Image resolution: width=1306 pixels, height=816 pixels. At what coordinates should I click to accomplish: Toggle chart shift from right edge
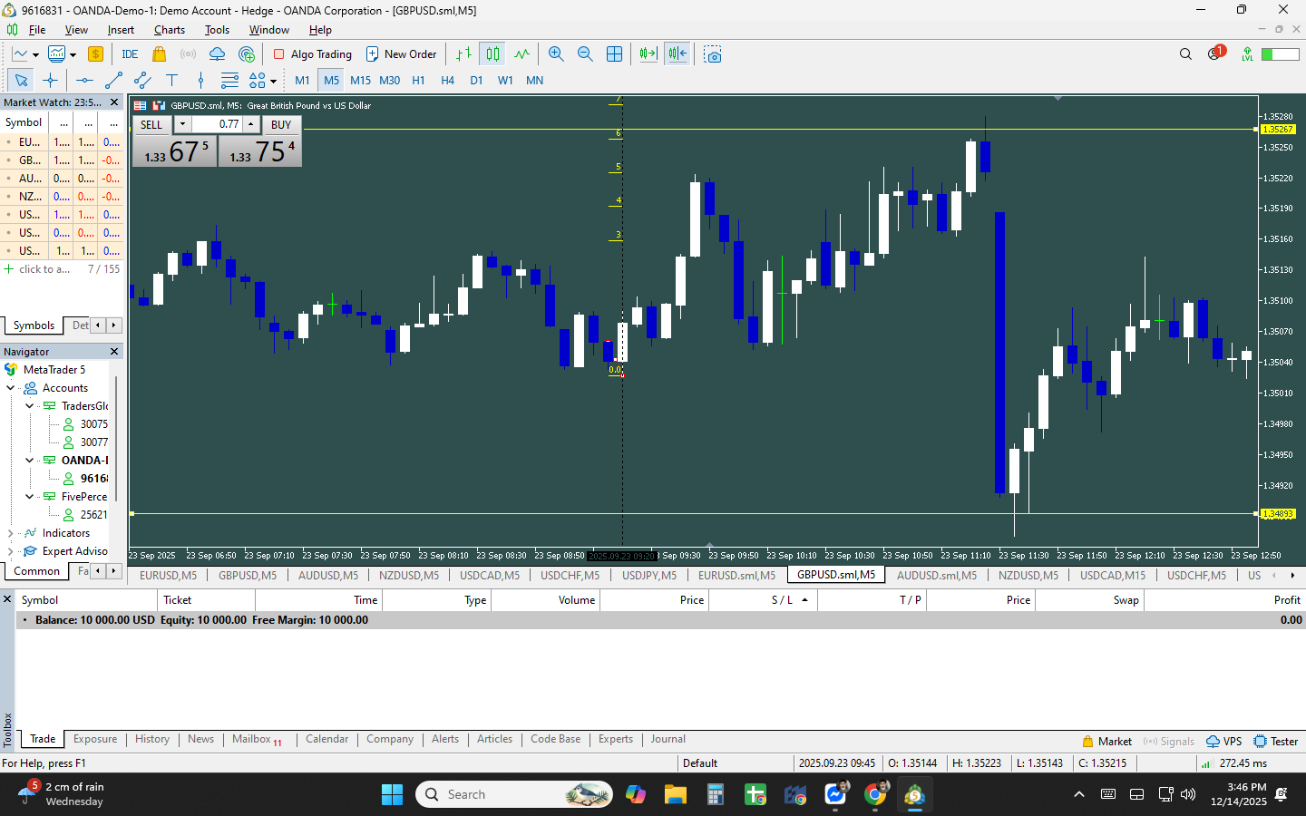pos(677,54)
